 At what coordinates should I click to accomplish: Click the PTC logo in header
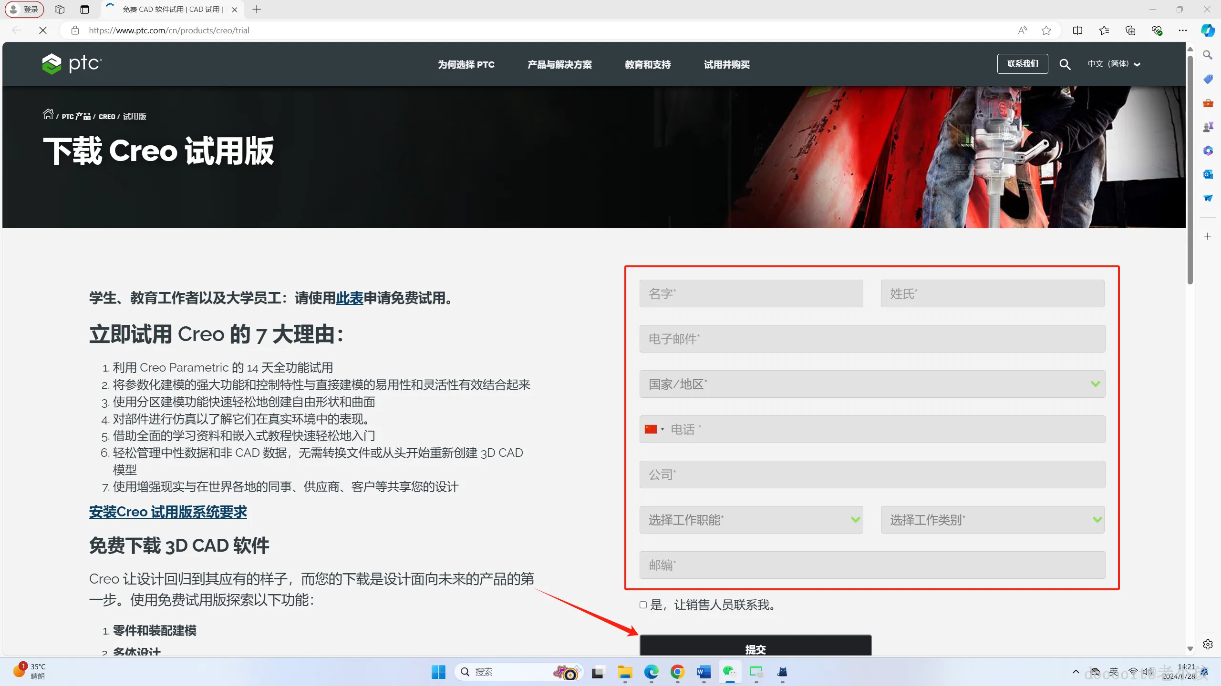72,63
